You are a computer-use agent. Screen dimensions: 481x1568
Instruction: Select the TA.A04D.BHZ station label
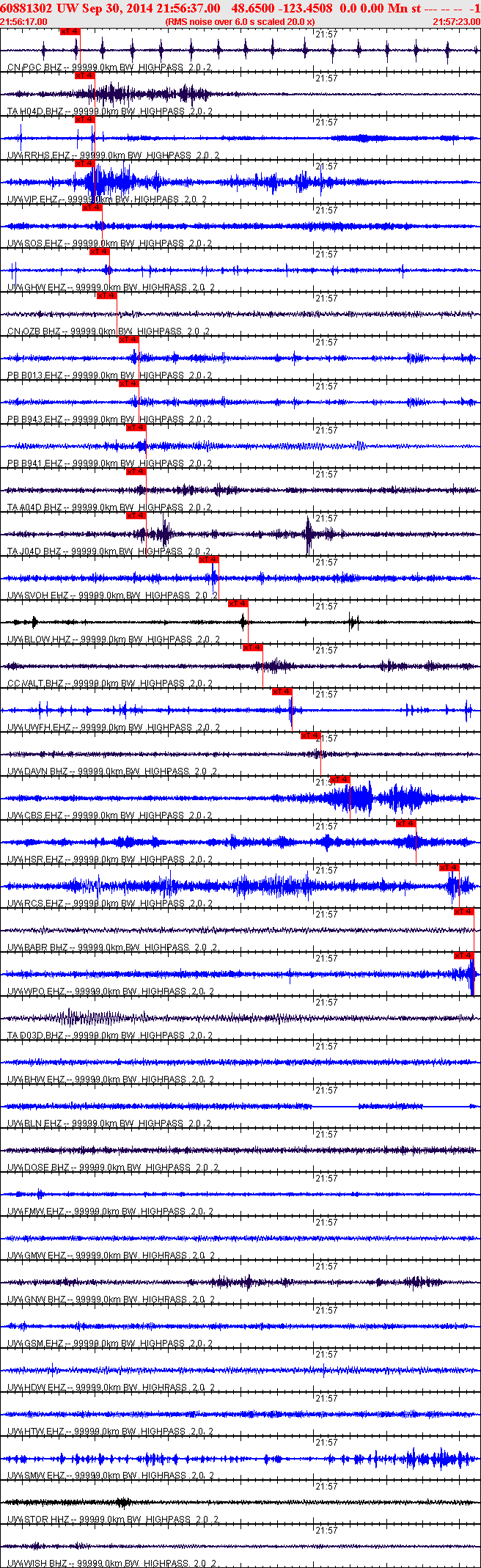110,508
